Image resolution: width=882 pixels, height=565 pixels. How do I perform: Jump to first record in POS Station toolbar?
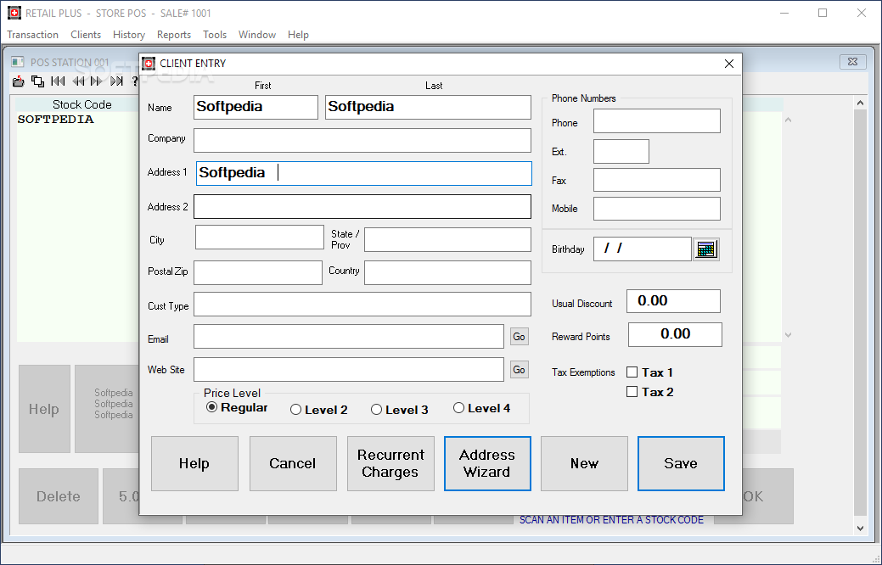pos(58,81)
